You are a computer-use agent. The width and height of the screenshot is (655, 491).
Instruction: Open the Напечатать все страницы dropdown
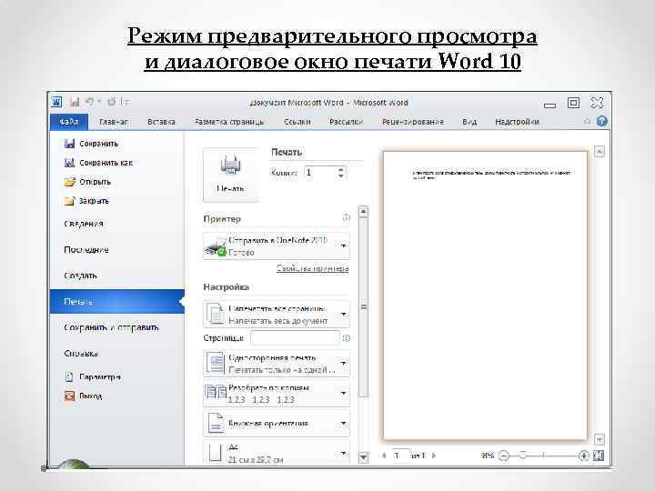(x=277, y=314)
